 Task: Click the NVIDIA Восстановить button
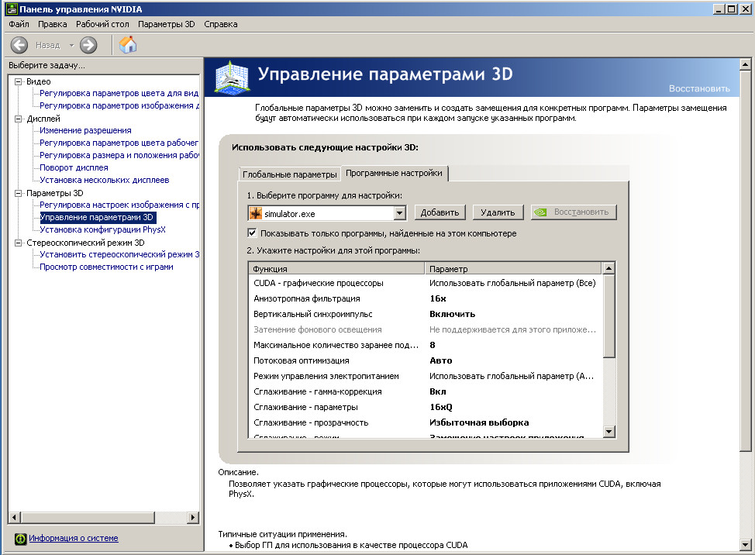pyautogui.click(x=574, y=212)
